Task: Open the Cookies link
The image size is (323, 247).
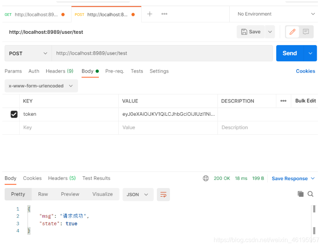Action: [x=305, y=71]
